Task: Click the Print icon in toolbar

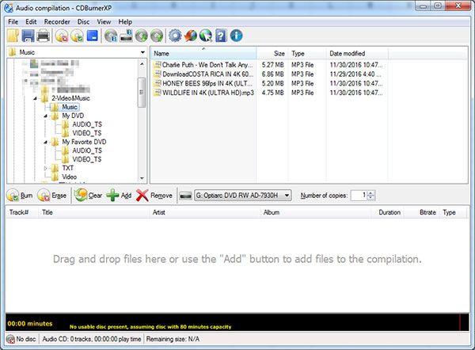Action: (43, 36)
